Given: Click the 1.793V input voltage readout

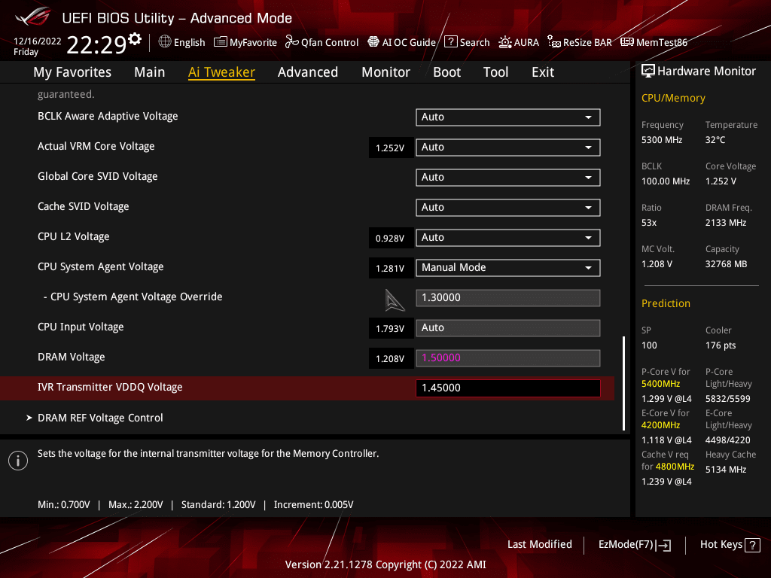Looking at the screenshot, I should pyautogui.click(x=391, y=329).
